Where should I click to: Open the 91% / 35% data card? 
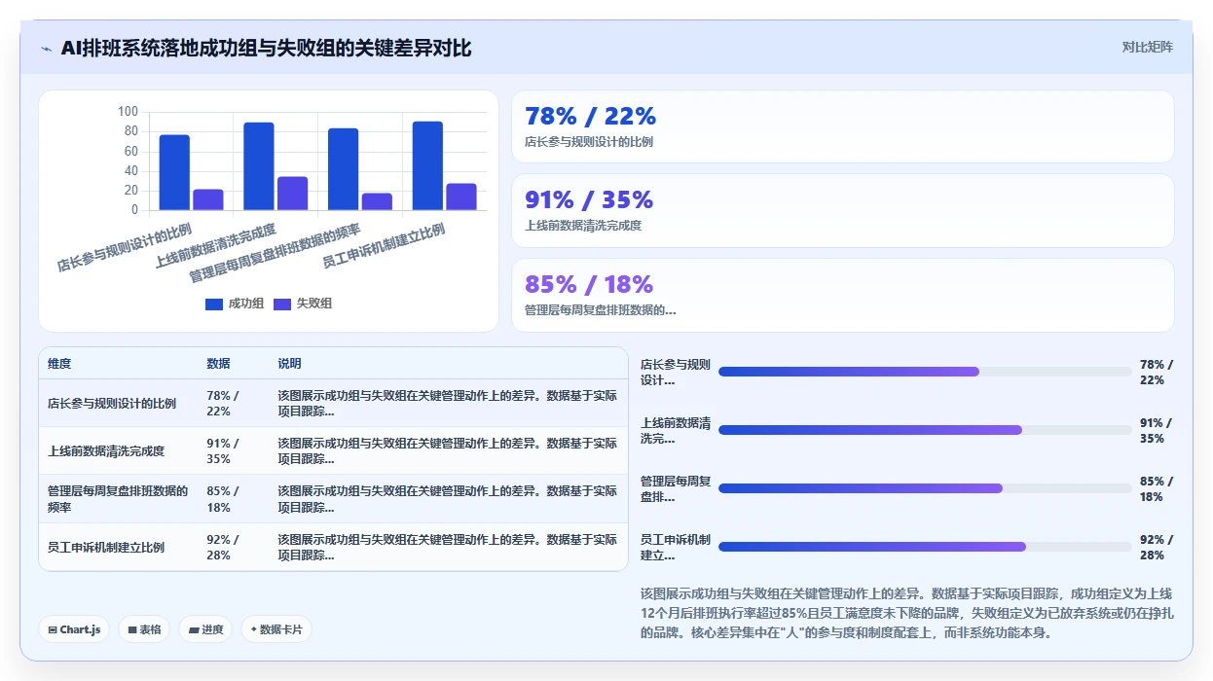click(x=842, y=210)
